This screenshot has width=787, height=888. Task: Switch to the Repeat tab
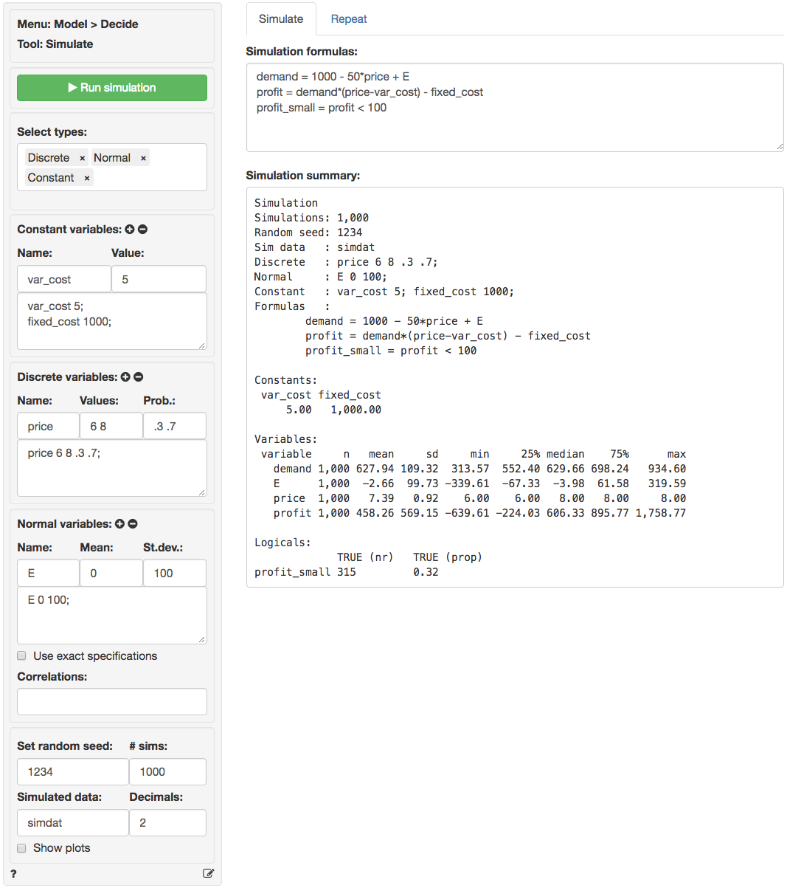tap(348, 19)
